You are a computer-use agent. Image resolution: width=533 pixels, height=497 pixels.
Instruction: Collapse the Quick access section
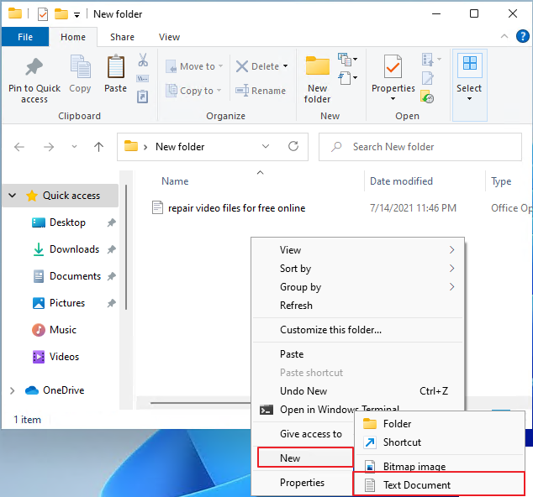pos(13,196)
